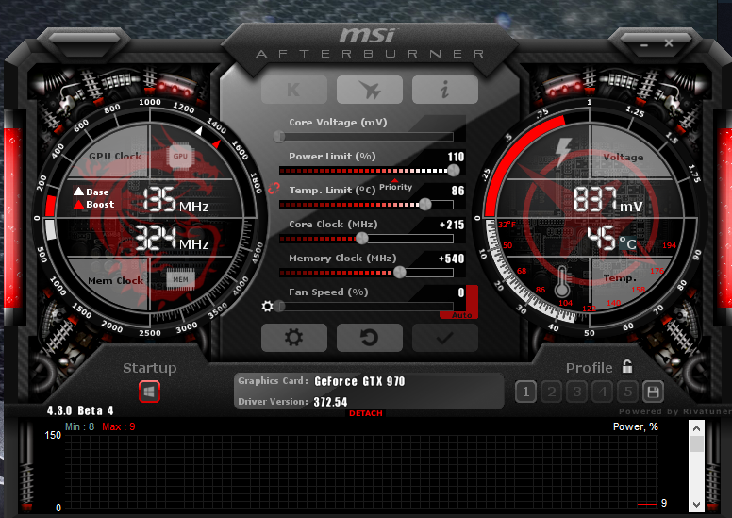Click the 837 mV voltage readout
The image size is (732, 518).
[x=608, y=199]
